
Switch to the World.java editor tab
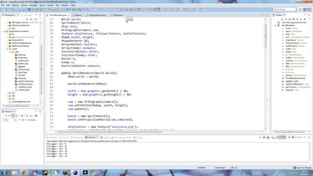[x=118, y=15]
